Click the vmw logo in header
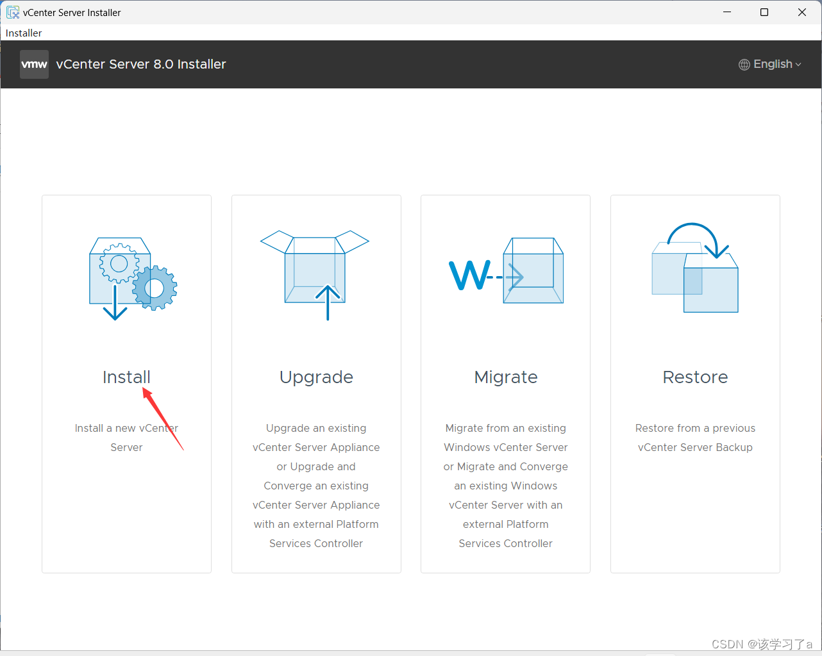This screenshot has width=822, height=656. [34, 64]
